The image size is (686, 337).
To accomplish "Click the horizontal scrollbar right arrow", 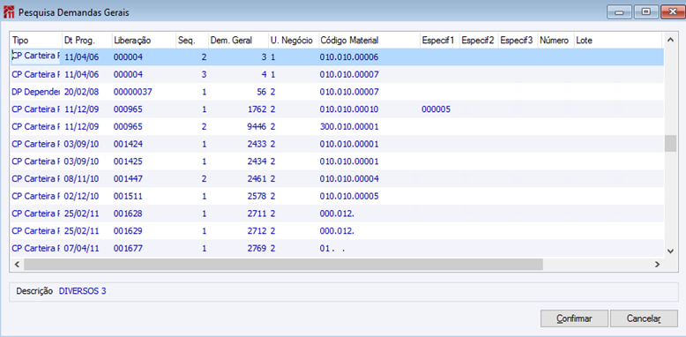I will coord(657,264).
